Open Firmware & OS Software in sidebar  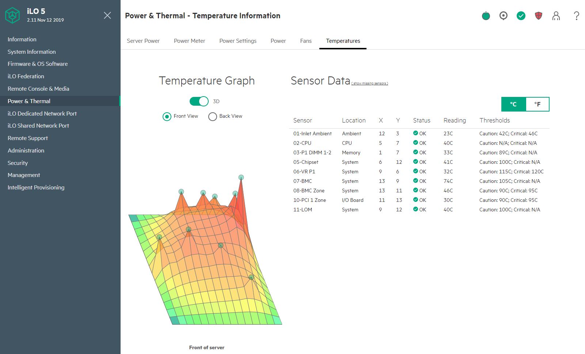tap(38, 64)
